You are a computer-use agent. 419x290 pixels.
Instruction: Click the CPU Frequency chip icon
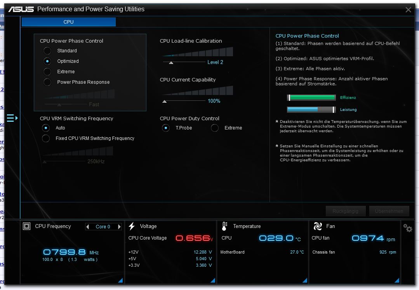pyautogui.click(x=26, y=226)
